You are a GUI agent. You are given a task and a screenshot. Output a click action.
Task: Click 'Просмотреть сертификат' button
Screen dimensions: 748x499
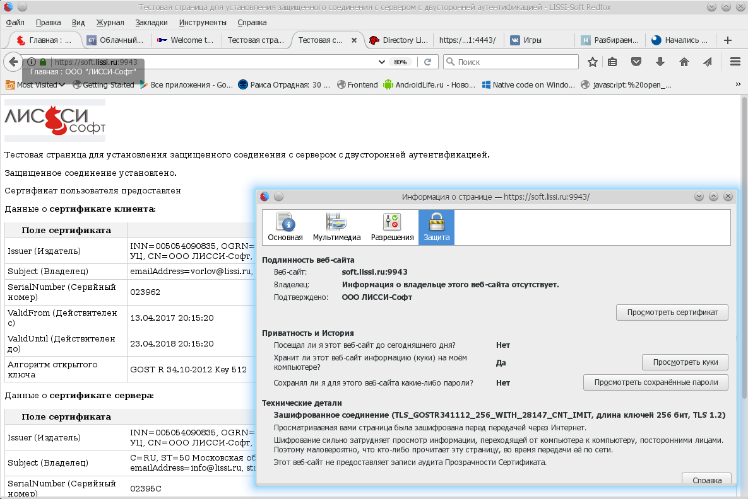pos(672,313)
